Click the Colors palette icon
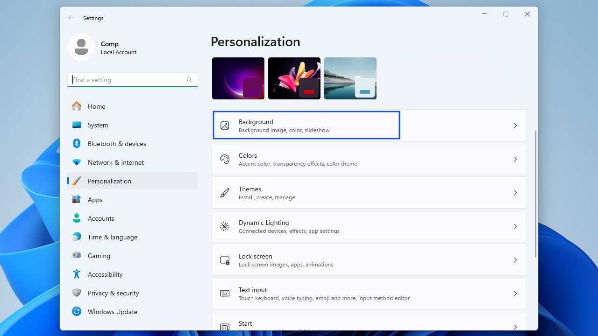The width and height of the screenshot is (598, 336). [225, 159]
